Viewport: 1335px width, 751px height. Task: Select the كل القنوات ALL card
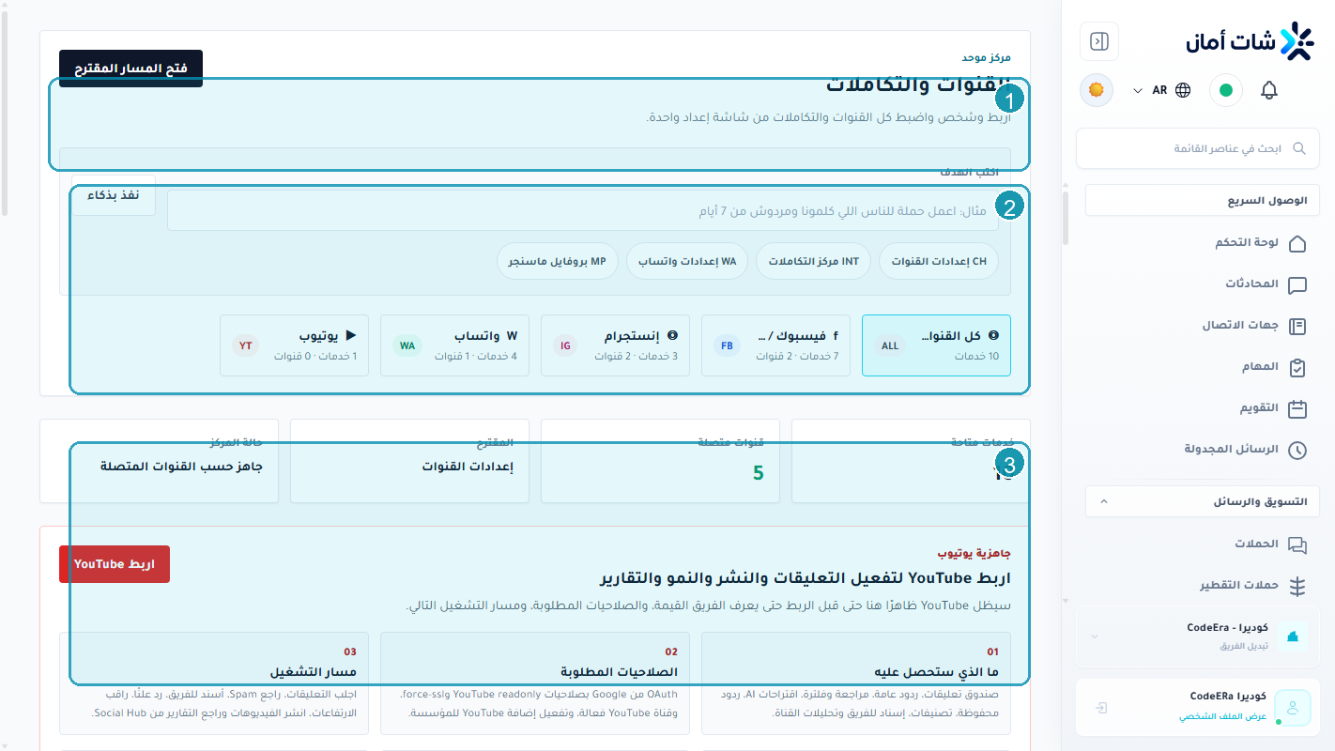pos(936,345)
